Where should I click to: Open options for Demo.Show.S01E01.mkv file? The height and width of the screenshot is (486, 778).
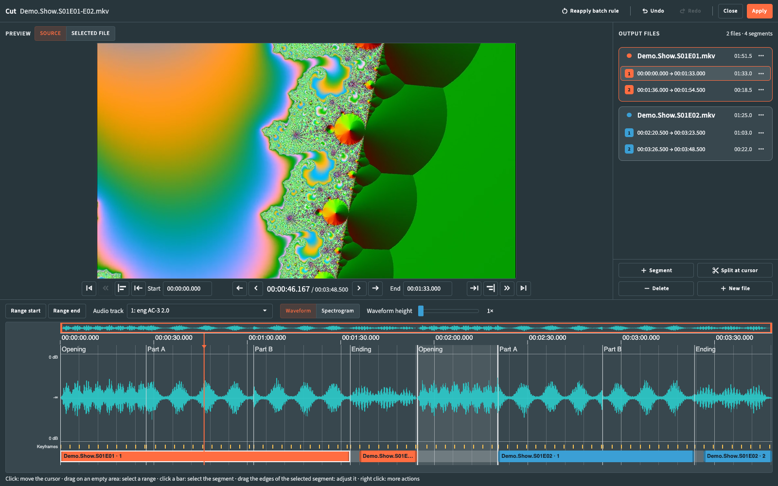[761, 56]
